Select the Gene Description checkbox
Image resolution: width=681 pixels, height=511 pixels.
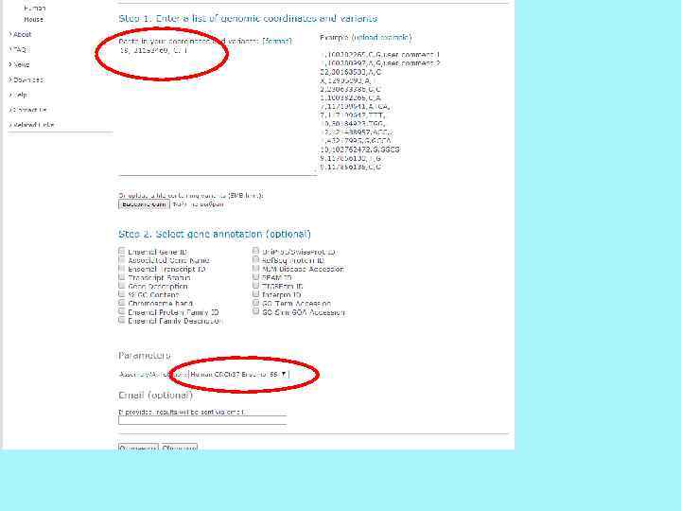click(122, 286)
